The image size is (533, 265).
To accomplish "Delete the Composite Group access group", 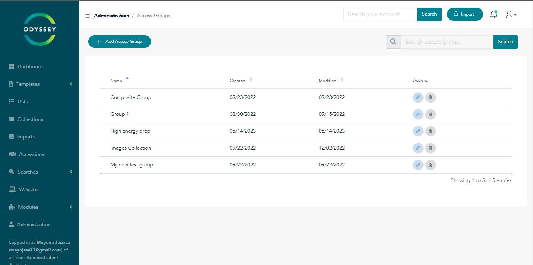I will click(x=430, y=97).
